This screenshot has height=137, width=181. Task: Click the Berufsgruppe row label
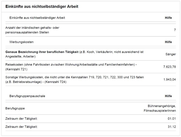point(15,108)
